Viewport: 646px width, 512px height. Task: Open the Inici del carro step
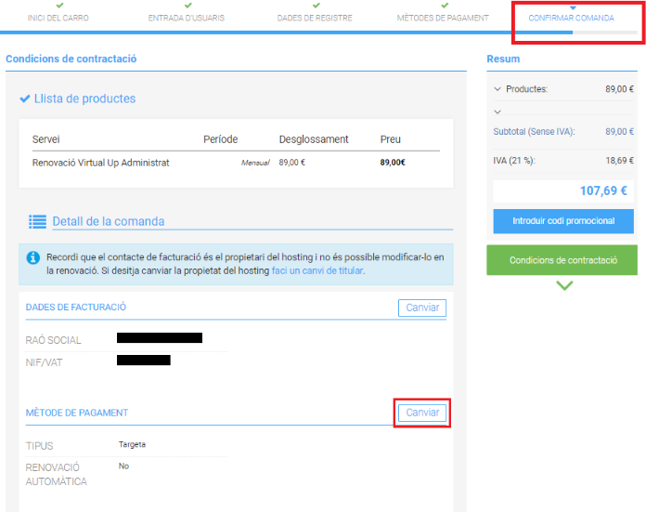(58, 19)
